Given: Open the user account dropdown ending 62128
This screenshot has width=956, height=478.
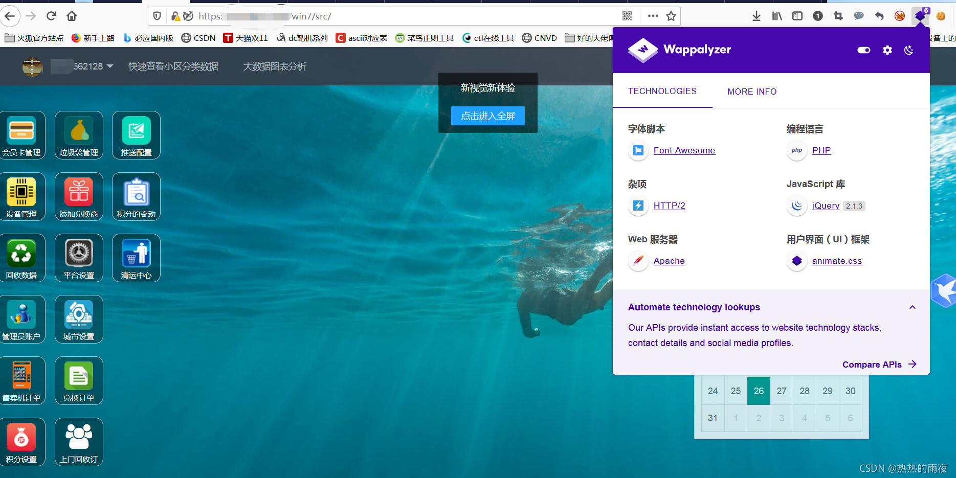Looking at the screenshot, I should pyautogui.click(x=82, y=66).
